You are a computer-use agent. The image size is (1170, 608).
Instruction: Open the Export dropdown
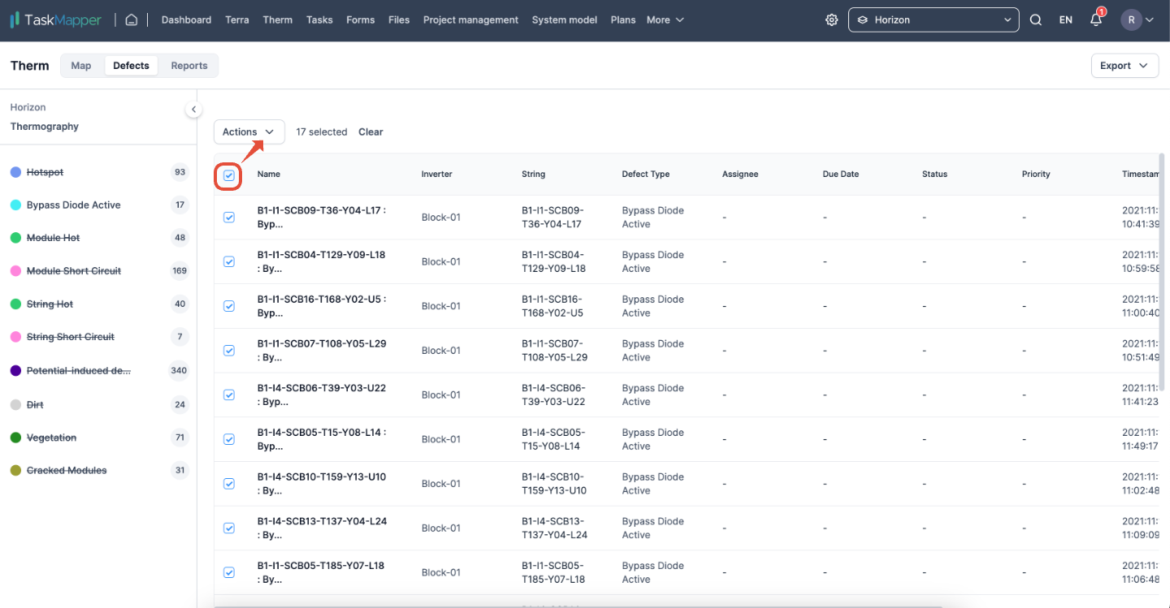point(1124,66)
